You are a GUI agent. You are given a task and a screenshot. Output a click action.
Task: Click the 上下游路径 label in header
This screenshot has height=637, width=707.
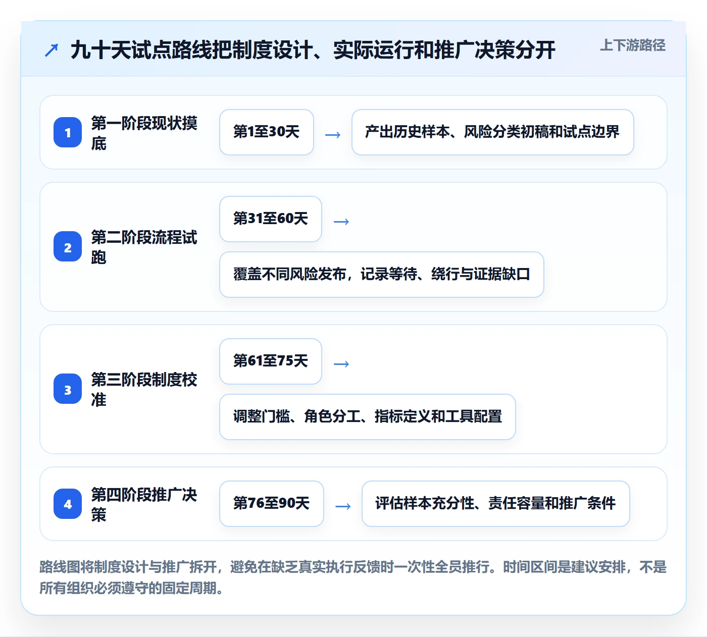(x=633, y=45)
